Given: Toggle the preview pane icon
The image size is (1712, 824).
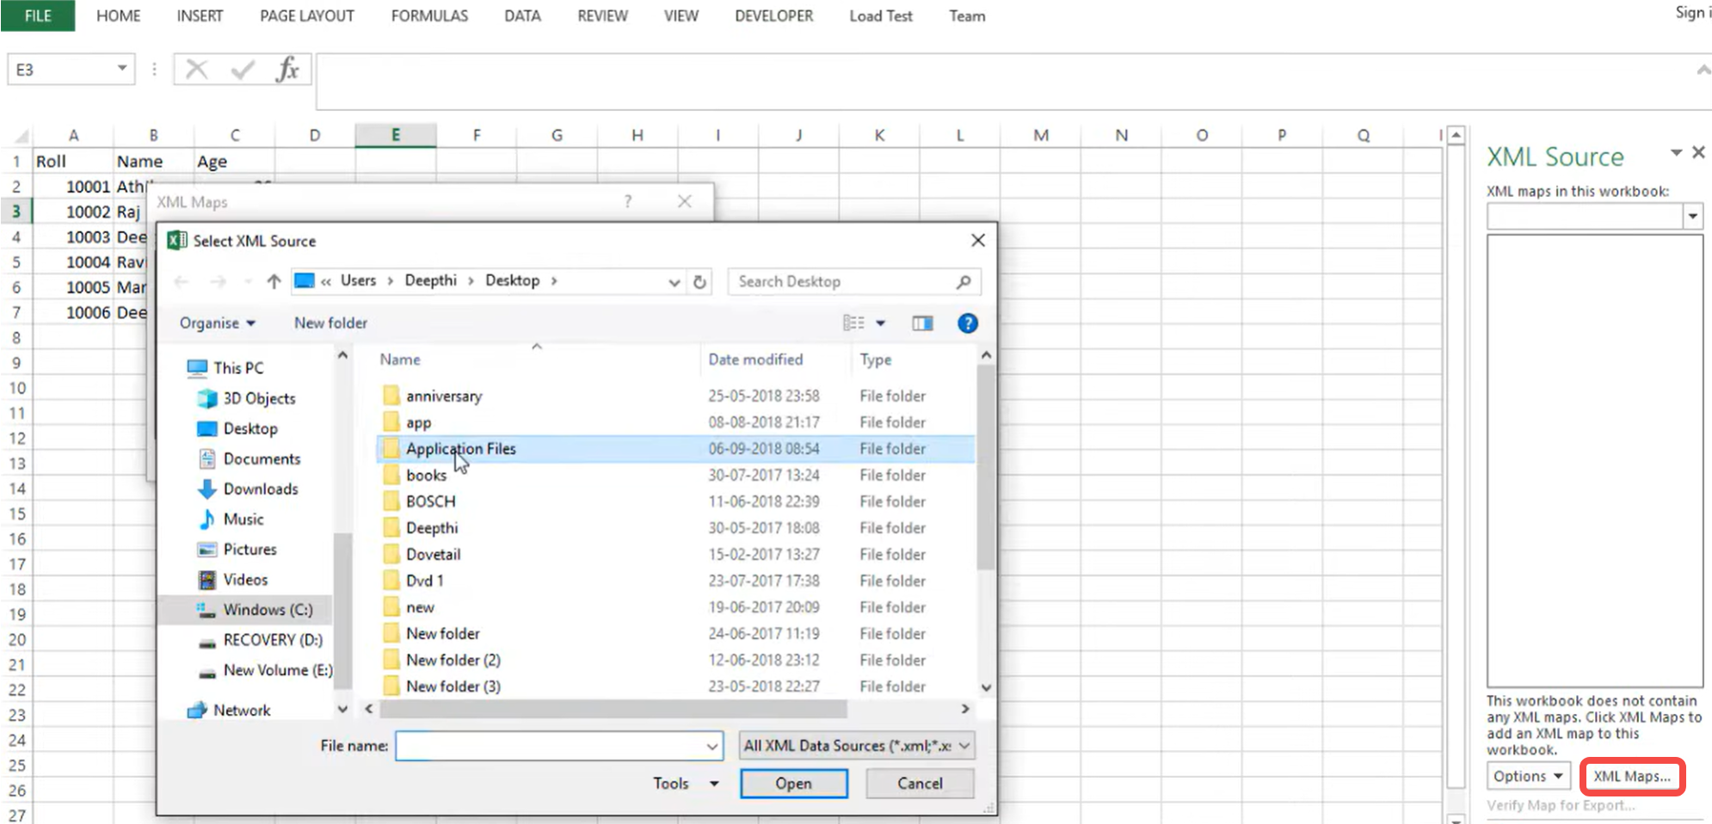Looking at the screenshot, I should pyautogui.click(x=922, y=323).
